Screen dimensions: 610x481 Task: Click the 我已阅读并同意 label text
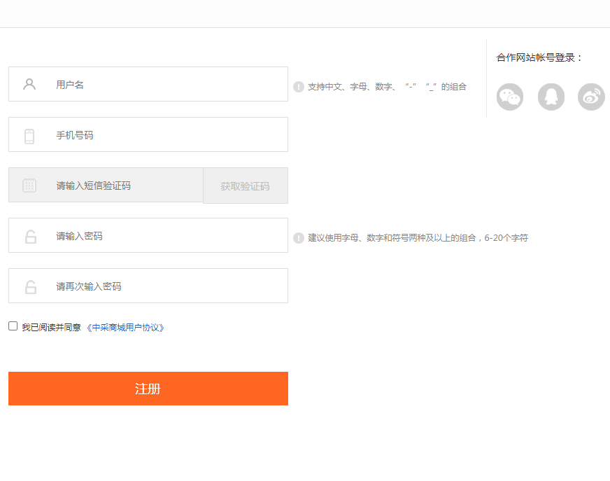coord(51,327)
